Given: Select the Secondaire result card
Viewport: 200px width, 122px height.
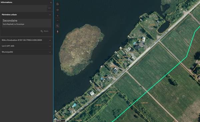Looking at the screenshot, I should click(27, 23).
